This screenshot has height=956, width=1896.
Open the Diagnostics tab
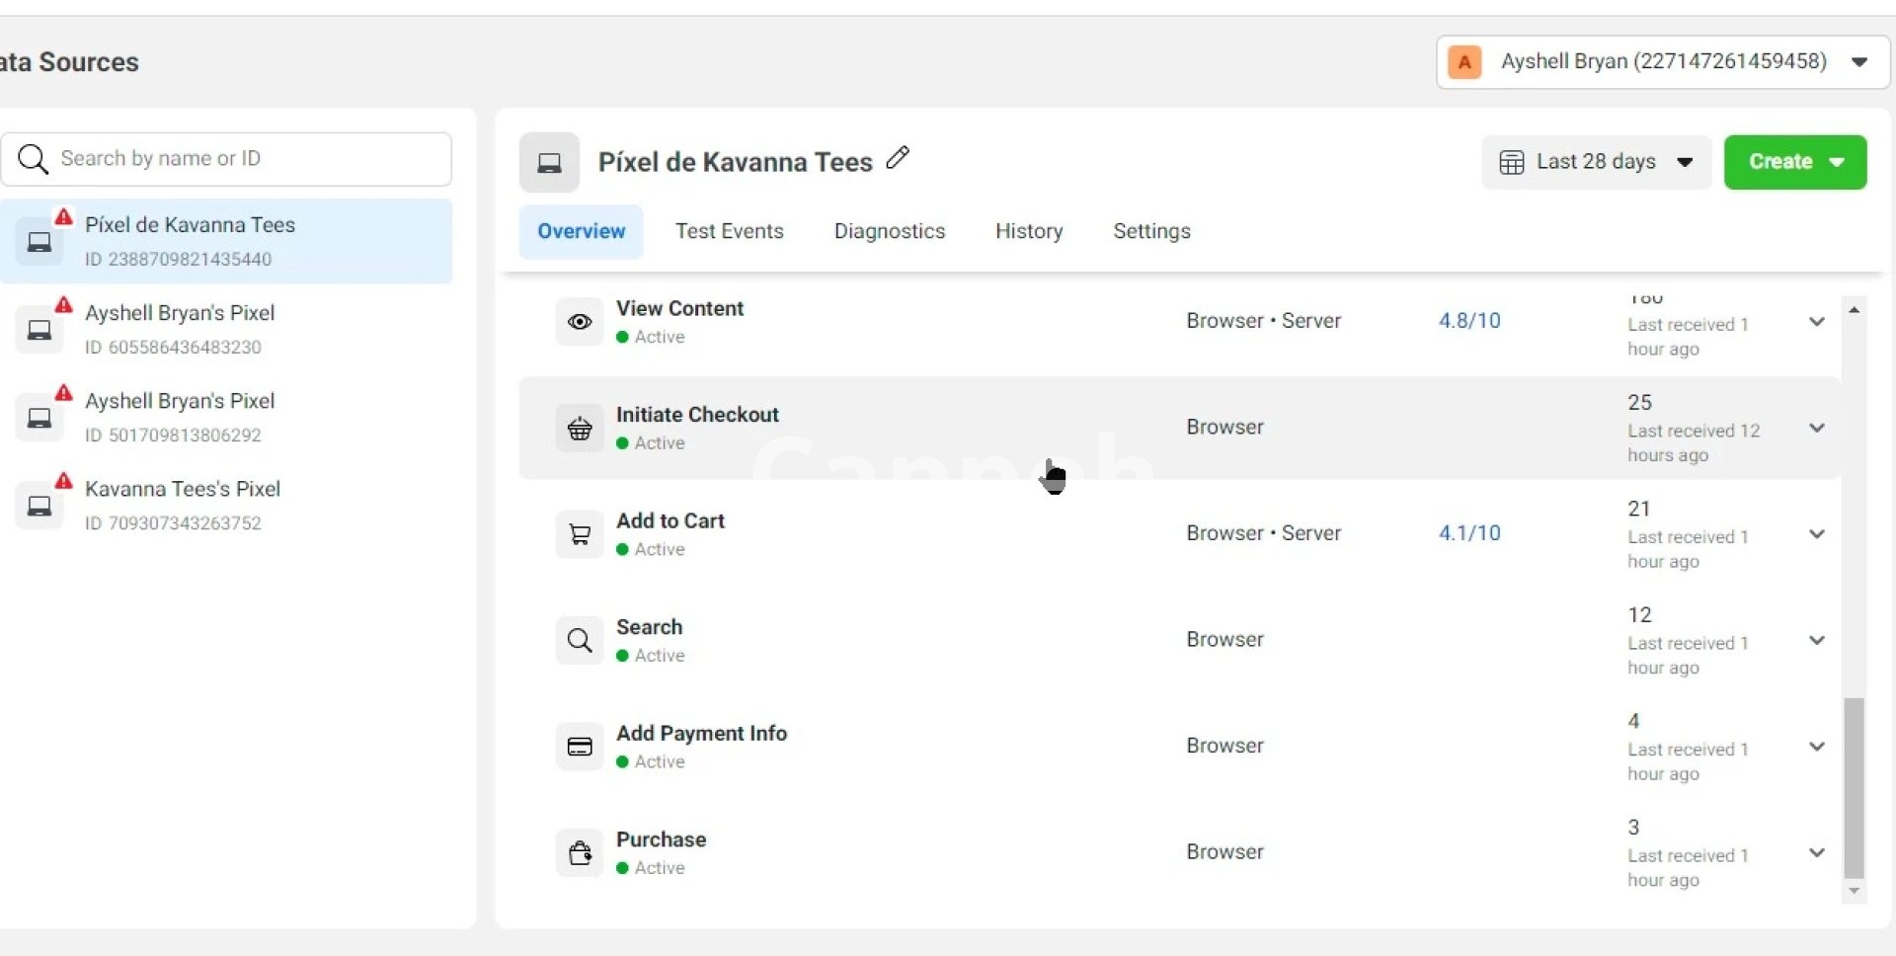(x=889, y=231)
